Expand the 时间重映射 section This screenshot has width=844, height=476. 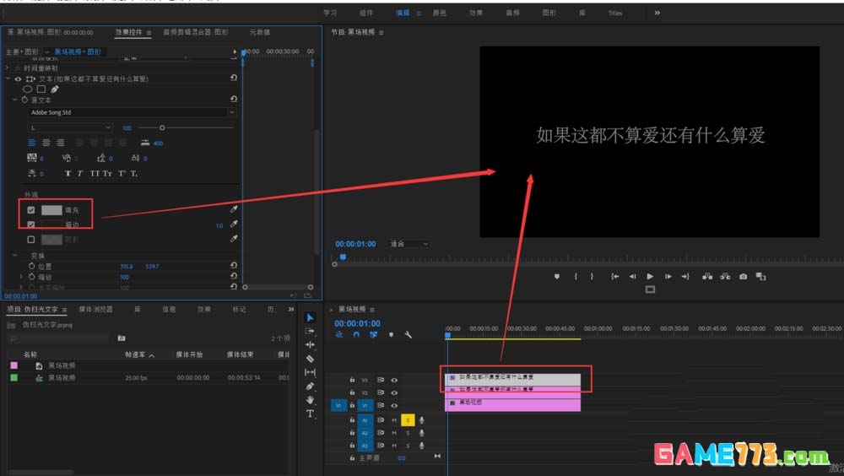tap(8, 68)
